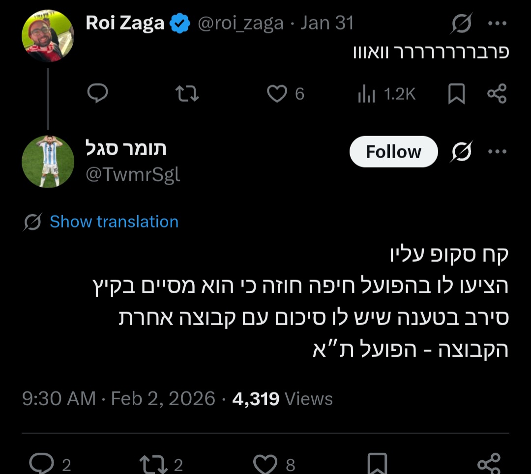Open more options on Roi Zaga's tweet
Screen dimensions: 531x474
[498, 22]
